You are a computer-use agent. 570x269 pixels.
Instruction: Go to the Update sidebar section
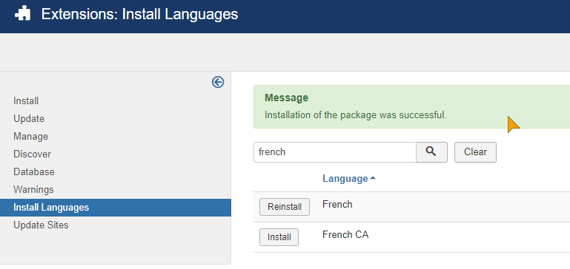pyautogui.click(x=29, y=118)
